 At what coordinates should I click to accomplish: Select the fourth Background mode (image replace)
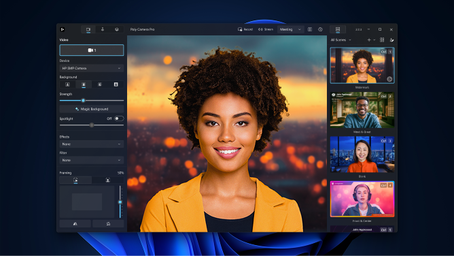[x=116, y=84]
